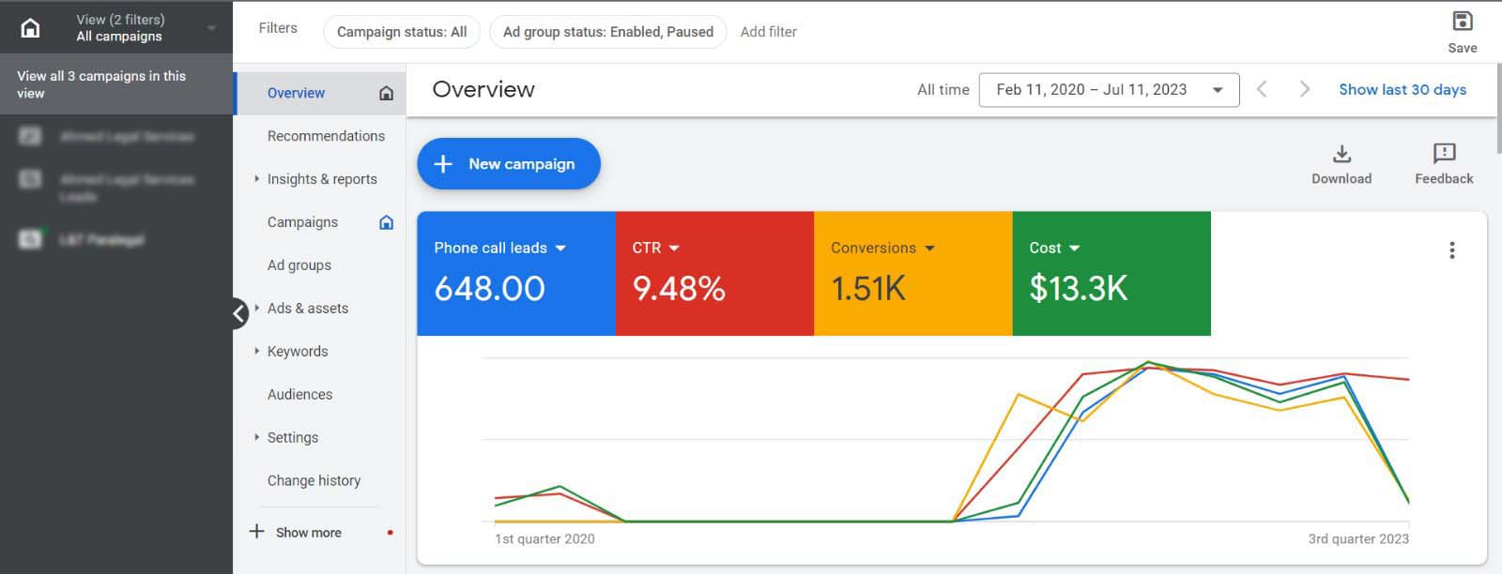Viewport: 1502px width, 574px height.
Task: Click the Save icon at top right
Action: click(1462, 22)
